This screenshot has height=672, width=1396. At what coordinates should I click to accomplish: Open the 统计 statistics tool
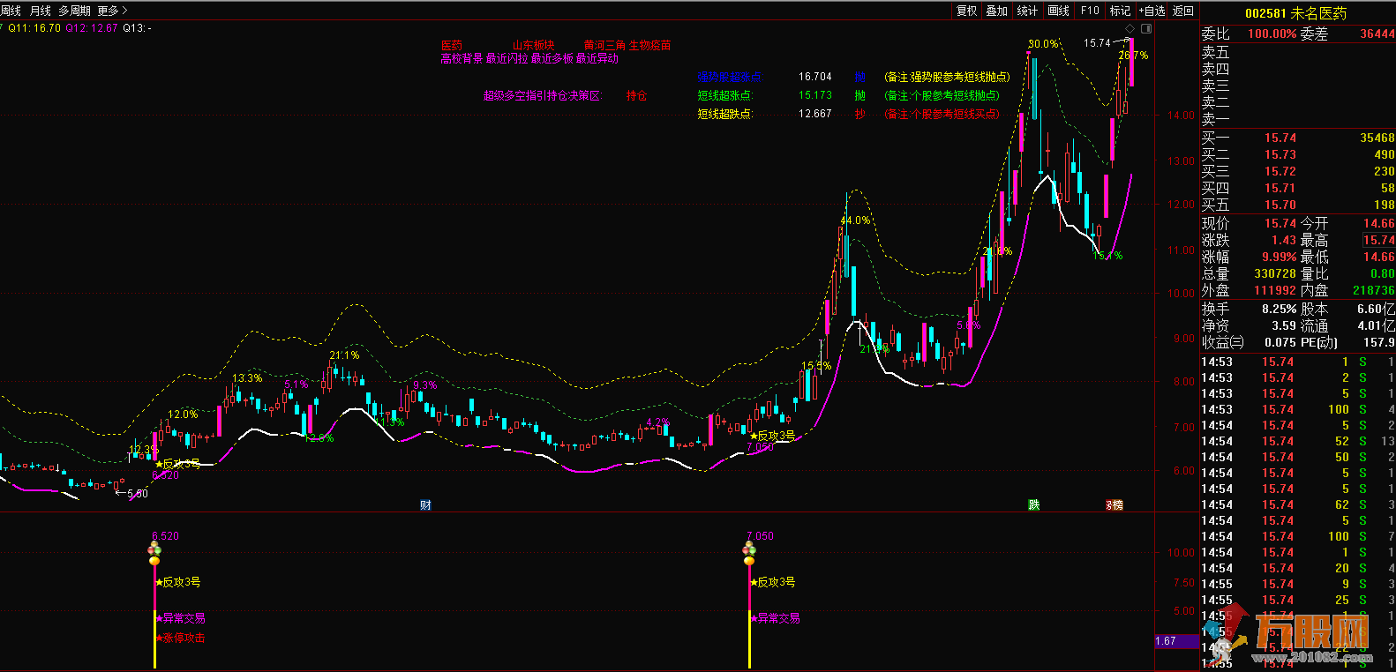pyautogui.click(x=1027, y=11)
